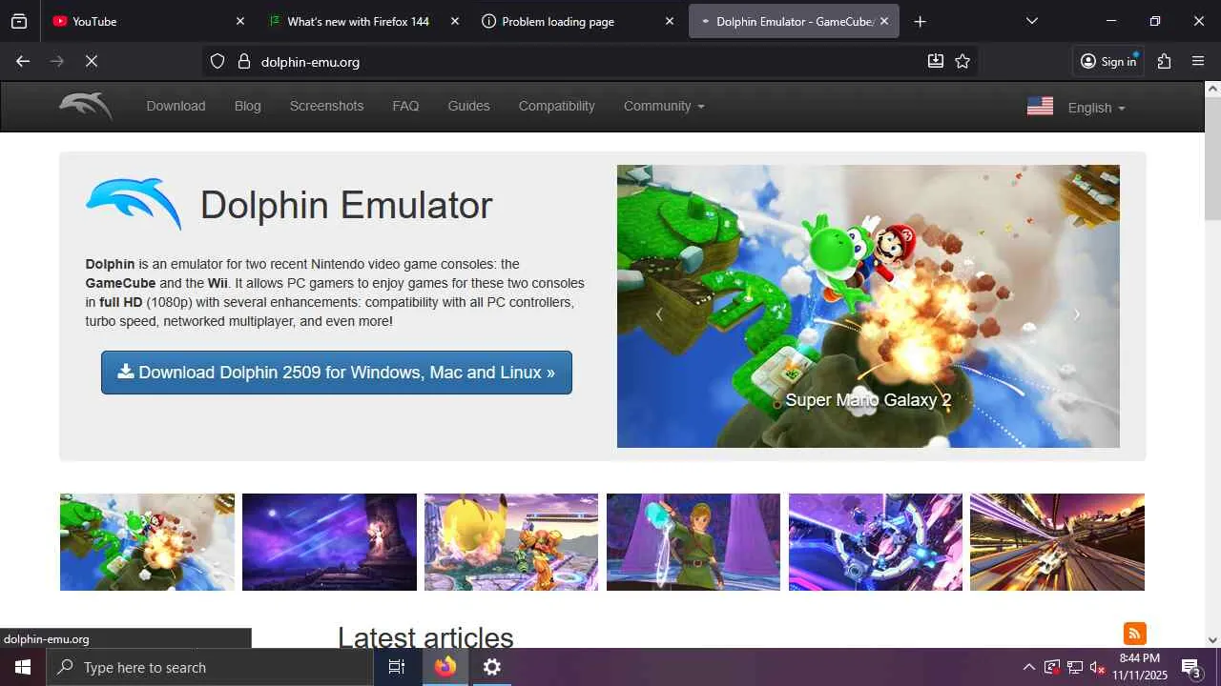The height and width of the screenshot is (686, 1221).
Task: Select the Mario and Yoshi thumbnail
Action: pos(147,542)
